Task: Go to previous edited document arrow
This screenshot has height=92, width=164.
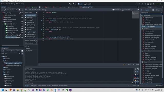Action: (x=133, y=10)
